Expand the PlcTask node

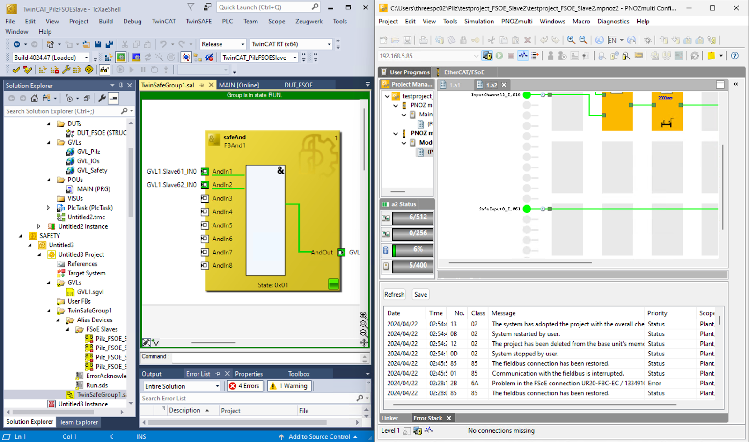(48, 208)
